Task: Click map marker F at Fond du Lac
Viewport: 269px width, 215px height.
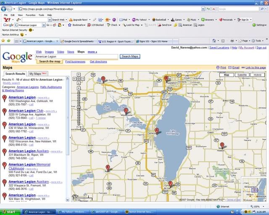Action: 170,184
